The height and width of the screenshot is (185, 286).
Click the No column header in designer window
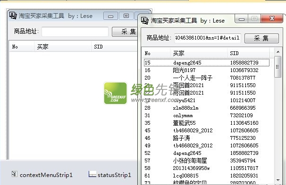(x=22, y=47)
